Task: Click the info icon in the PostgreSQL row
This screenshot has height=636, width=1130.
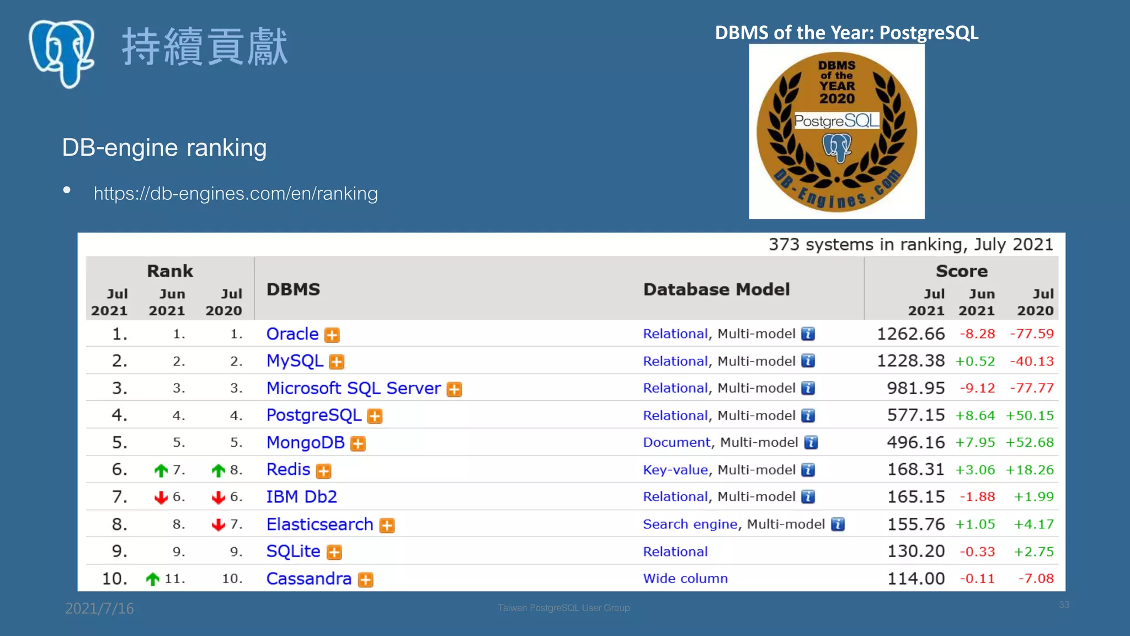Action: pyautogui.click(x=808, y=415)
